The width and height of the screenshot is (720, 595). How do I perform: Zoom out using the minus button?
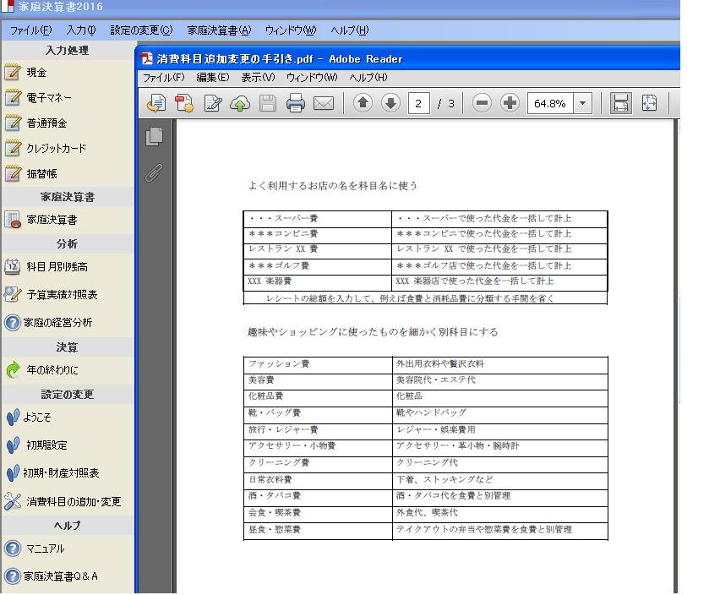coord(482,103)
